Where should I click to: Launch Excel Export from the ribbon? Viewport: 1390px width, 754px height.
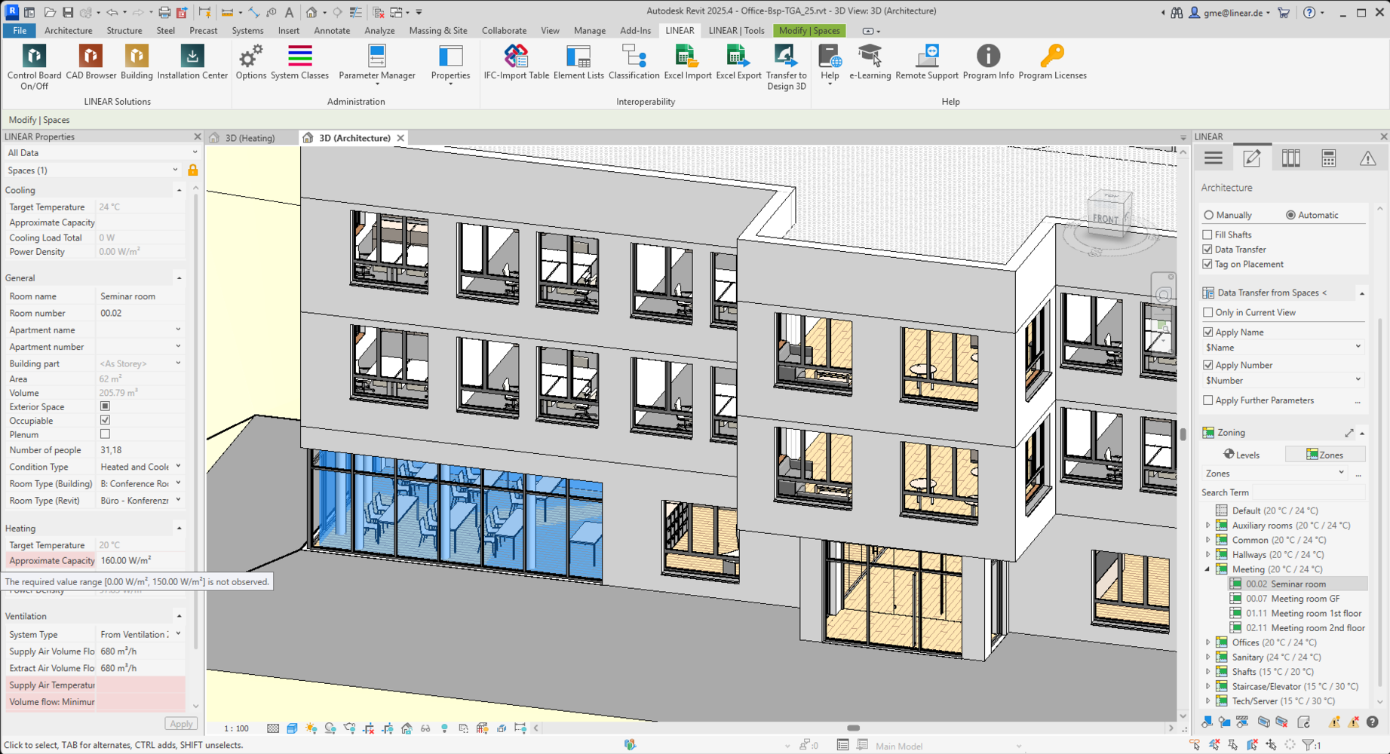click(x=738, y=57)
